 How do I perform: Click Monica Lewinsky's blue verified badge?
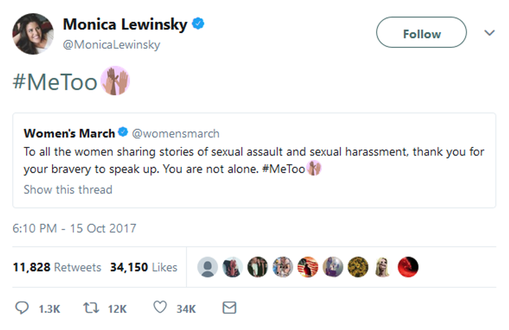[x=198, y=24]
